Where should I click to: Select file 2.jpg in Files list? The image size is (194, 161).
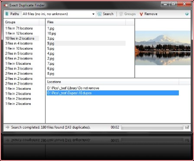tap(86, 59)
